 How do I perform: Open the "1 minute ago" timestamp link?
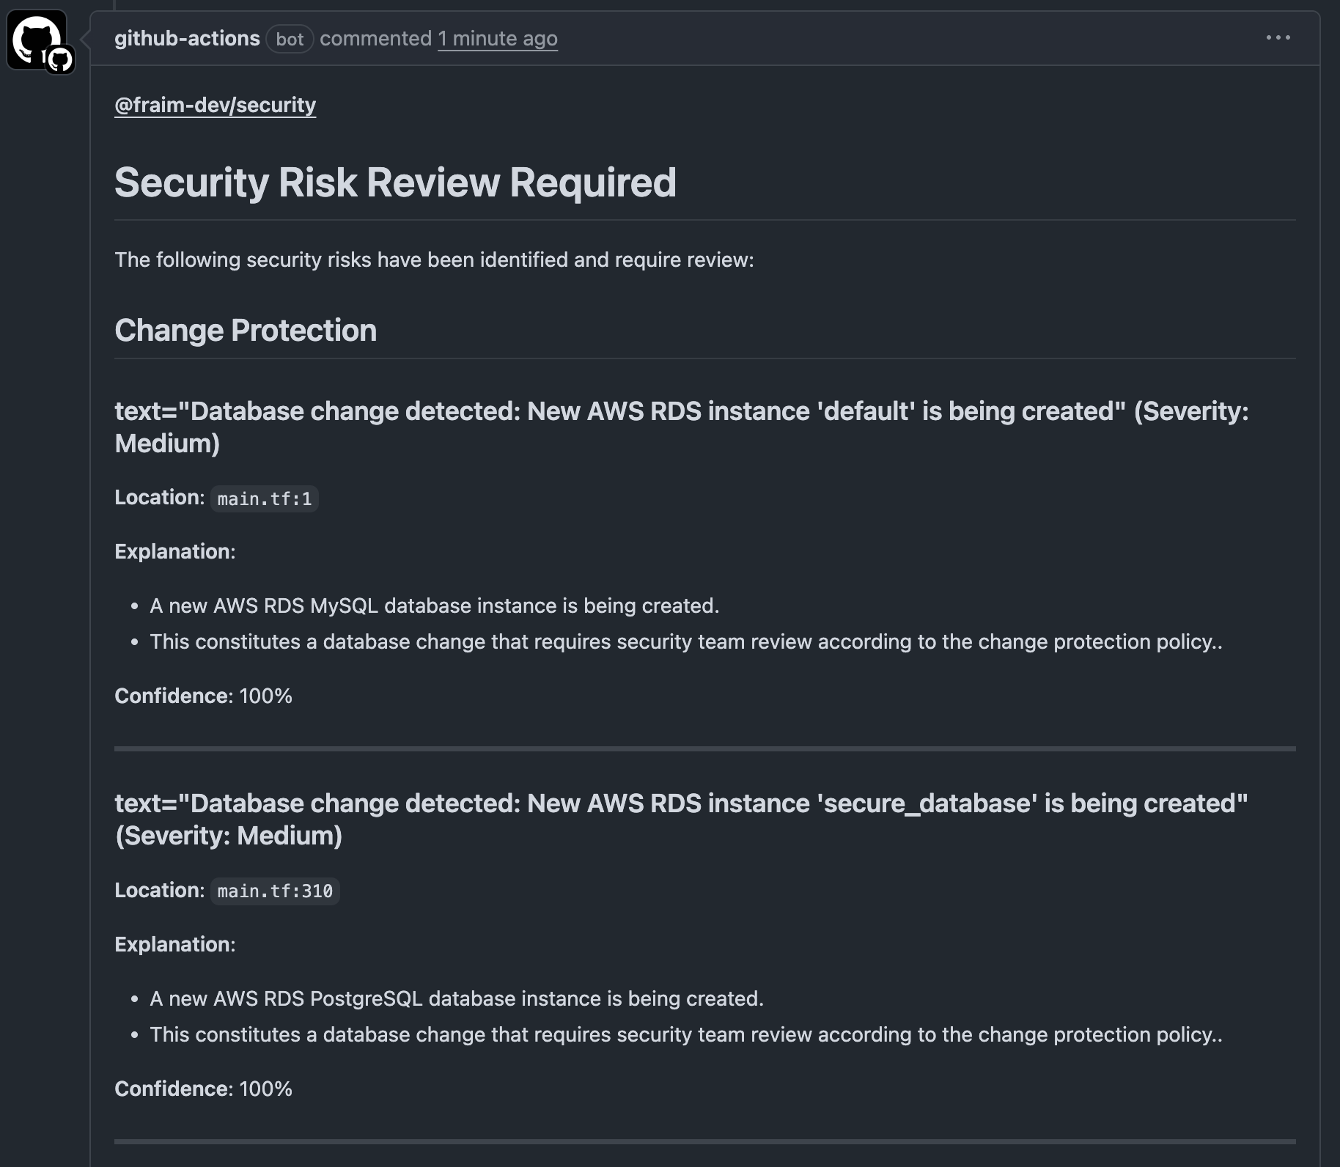click(498, 38)
